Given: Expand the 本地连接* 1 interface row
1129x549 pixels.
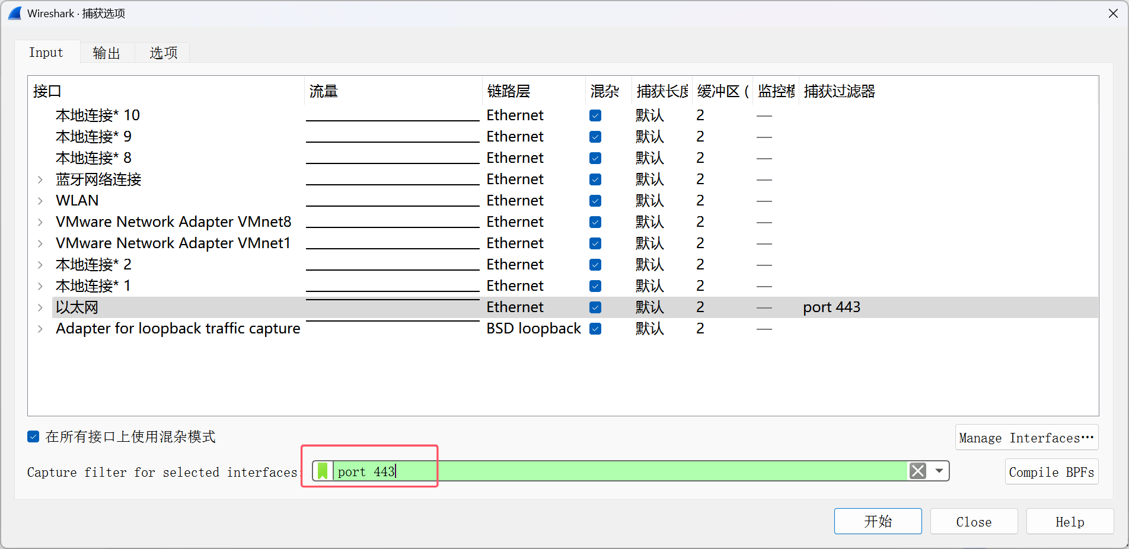Looking at the screenshot, I should [40, 286].
